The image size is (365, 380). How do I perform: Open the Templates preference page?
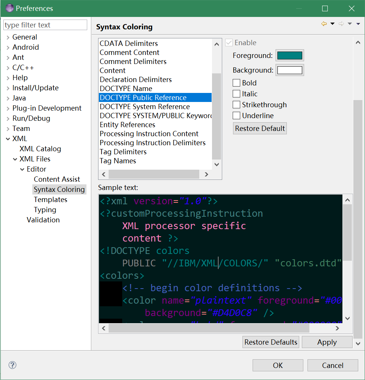[50, 199]
